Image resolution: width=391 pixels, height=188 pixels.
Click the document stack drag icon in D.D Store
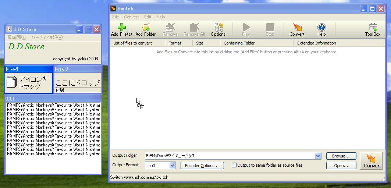point(11,82)
